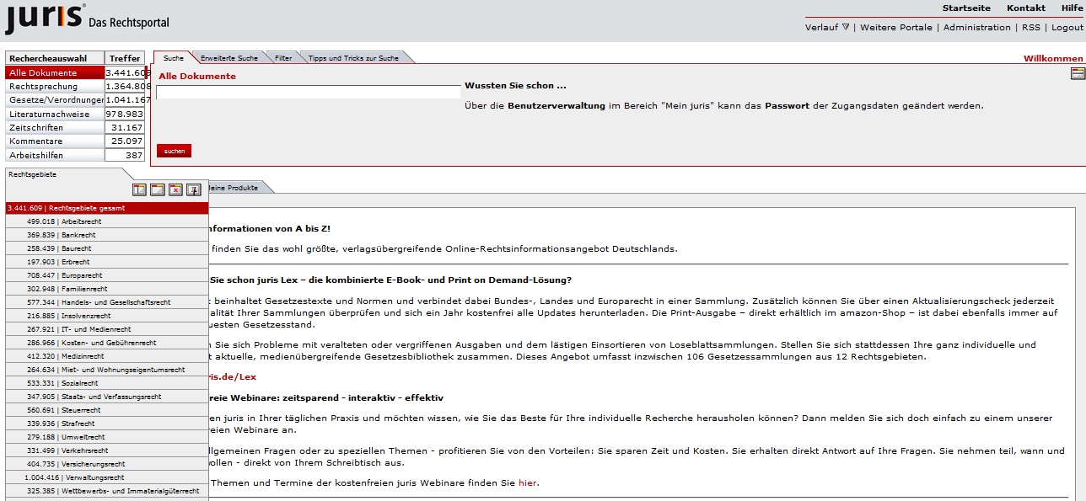Close the Rechtsgebiete panel with red X icon
This screenshot has height=501, width=1086.
175,189
